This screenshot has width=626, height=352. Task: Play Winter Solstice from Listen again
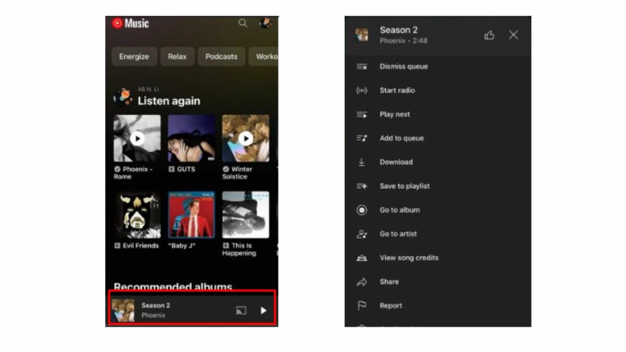(x=245, y=139)
